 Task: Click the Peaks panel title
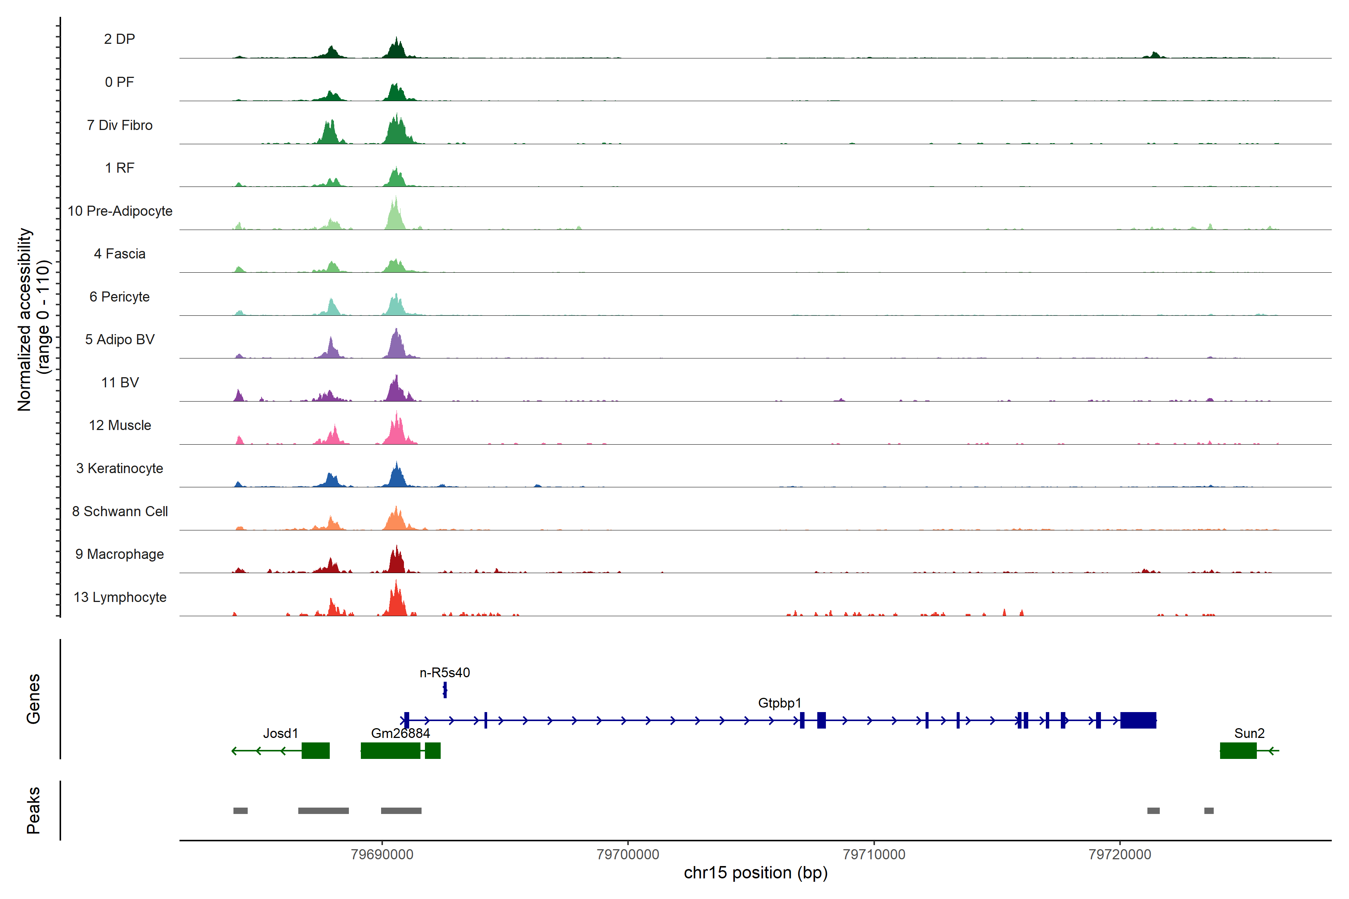pyautogui.click(x=33, y=810)
